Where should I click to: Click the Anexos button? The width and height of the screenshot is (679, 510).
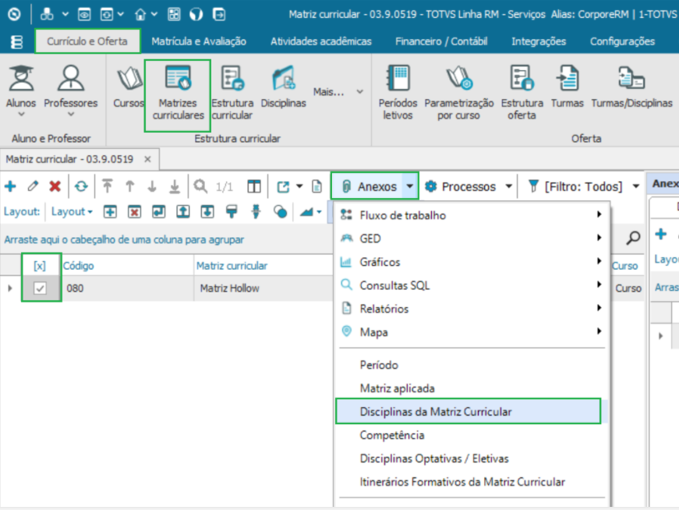pyautogui.click(x=369, y=186)
